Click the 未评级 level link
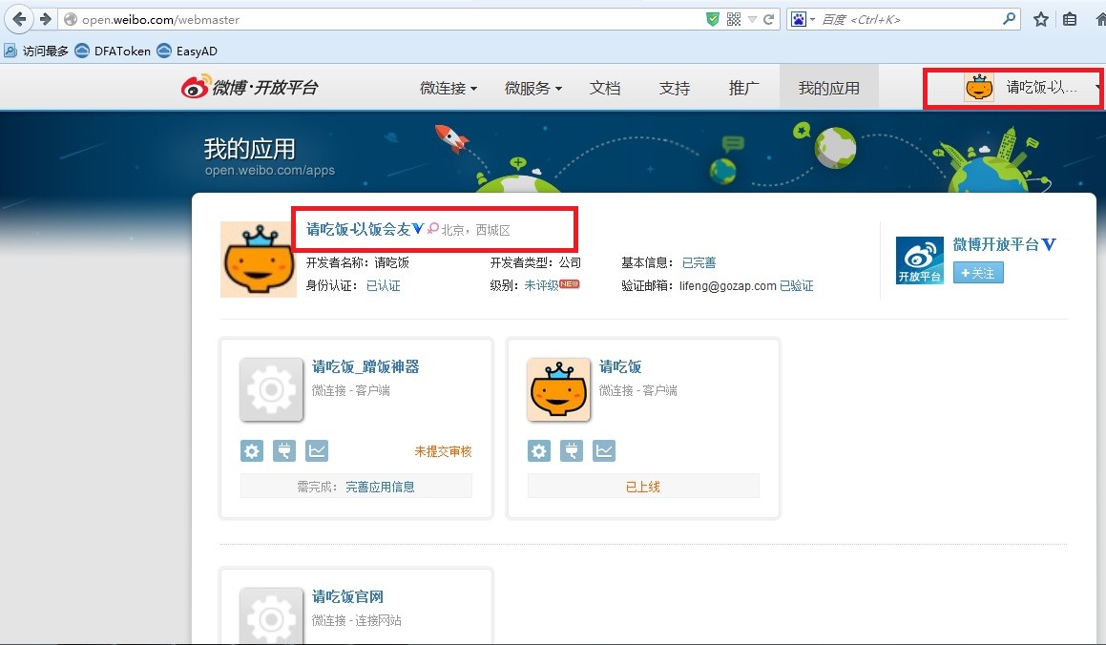Screen dimensions: 1106x645 [x=541, y=285]
